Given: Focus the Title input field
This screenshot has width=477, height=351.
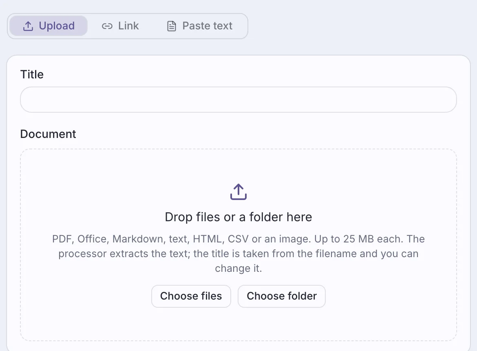Looking at the screenshot, I should 238,100.
